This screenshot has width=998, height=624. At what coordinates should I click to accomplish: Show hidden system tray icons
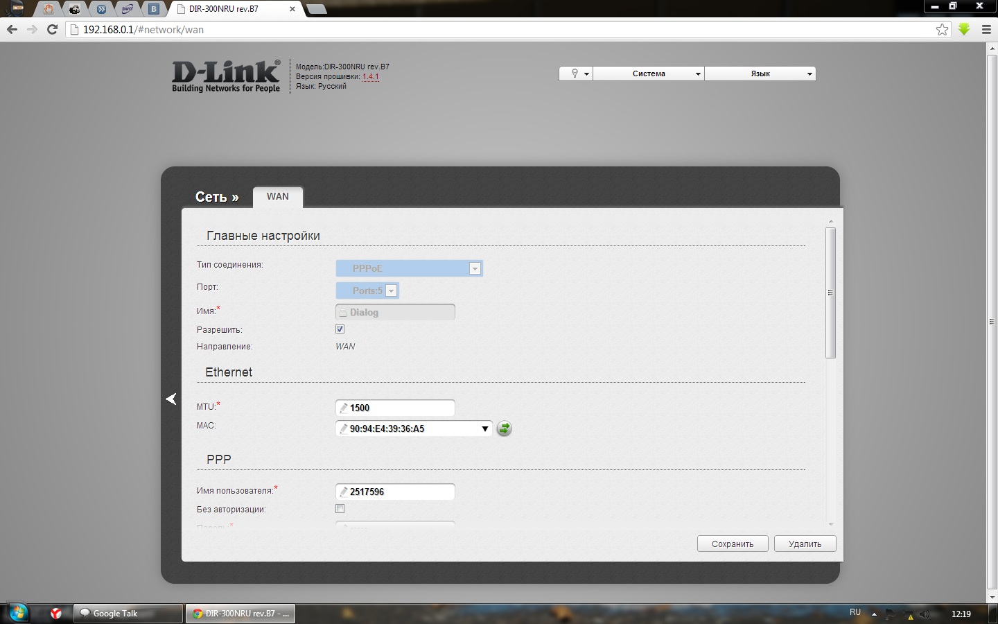(874, 614)
